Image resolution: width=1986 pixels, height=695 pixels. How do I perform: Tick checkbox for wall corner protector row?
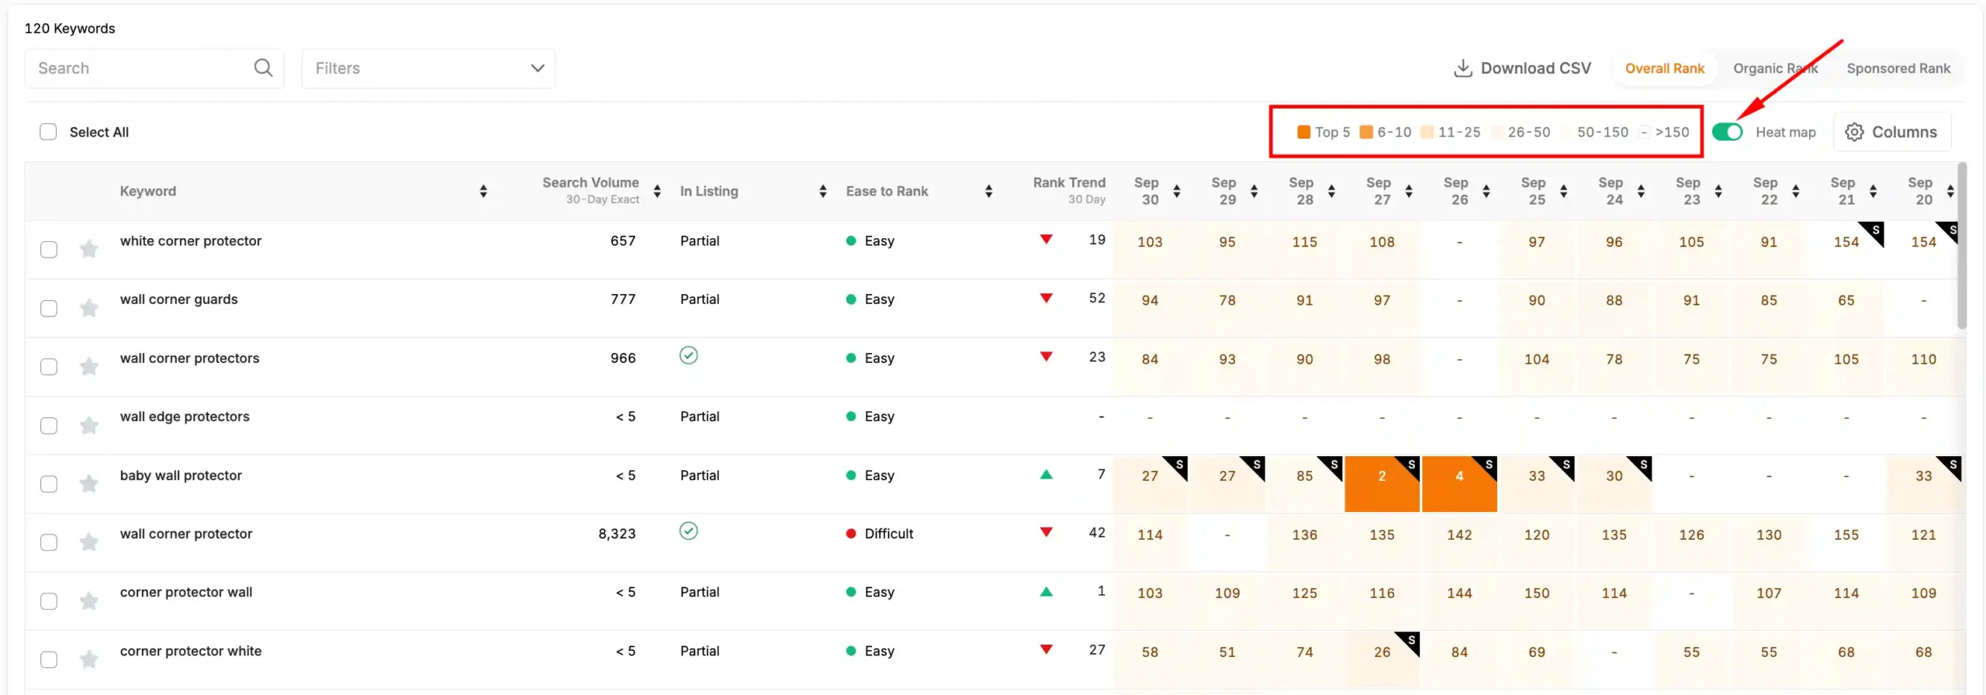[x=49, y=542]
